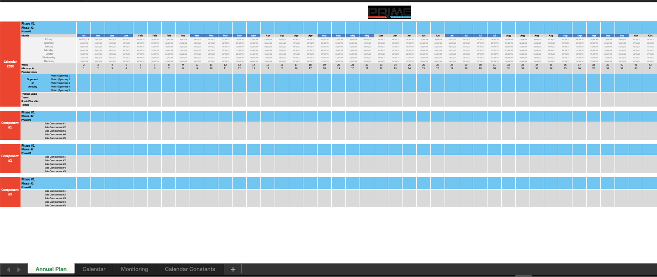This screenshot has width=657, height=277.
Task: Click the Saturday row label
Action: coord(48,43)
